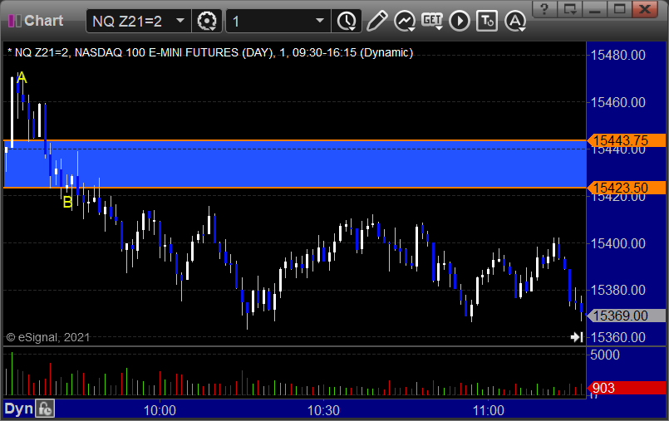Screen dimensions: 669x421
Task: Click the 5000 volume axis label
Action: click(604, 355)
